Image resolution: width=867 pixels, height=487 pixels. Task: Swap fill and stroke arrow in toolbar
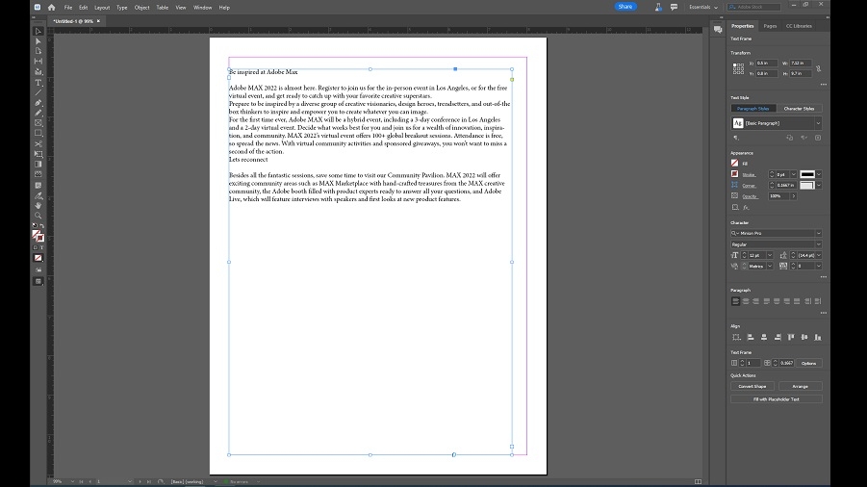(x=42, y=226)
